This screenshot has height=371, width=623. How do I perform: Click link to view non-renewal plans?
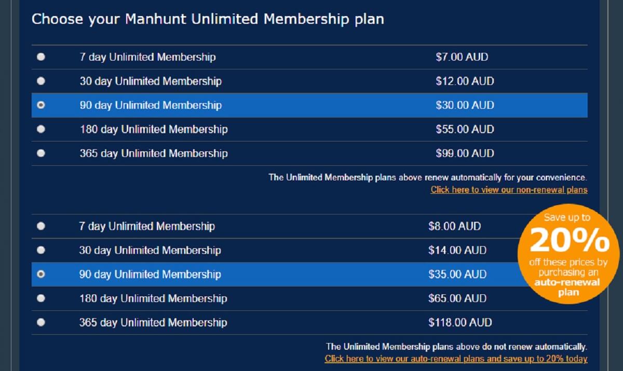(509, 190)
